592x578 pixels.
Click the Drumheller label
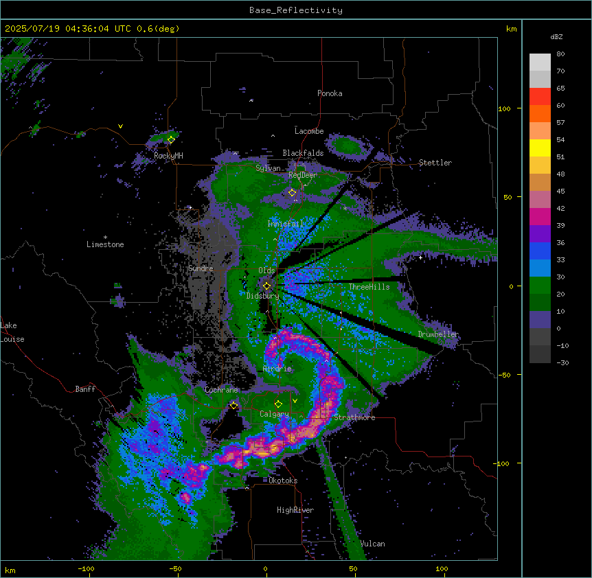[438, 334]
